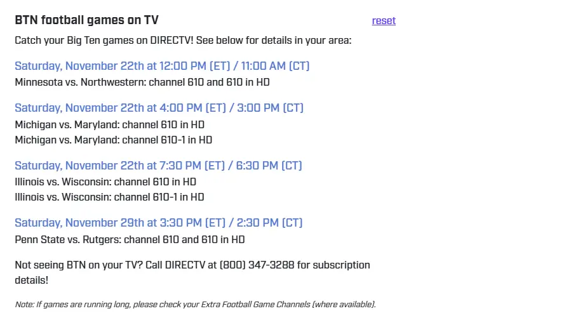Screen dimensions: 580x325
Task: Click the "Catch your Big Ten games" intro sentence
Action: point(104,41)
